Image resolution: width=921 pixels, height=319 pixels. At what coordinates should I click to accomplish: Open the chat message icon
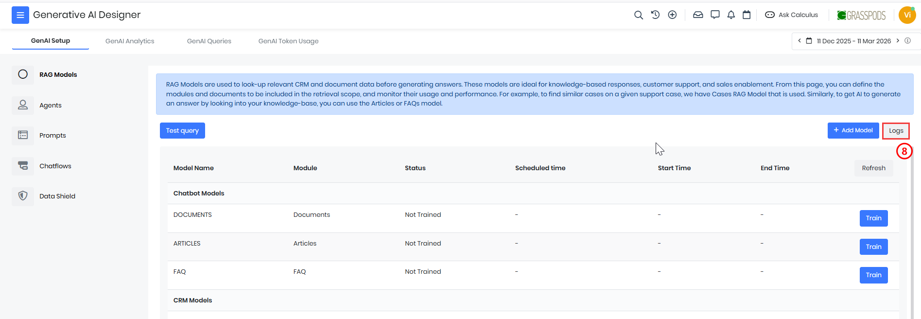pyautogui.click(x=715, y=15)
